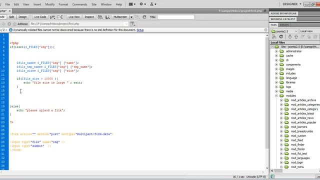The image size is (320, 180).
Task: Click the Put files up arrow icon
Action: [x=296, y=36]
